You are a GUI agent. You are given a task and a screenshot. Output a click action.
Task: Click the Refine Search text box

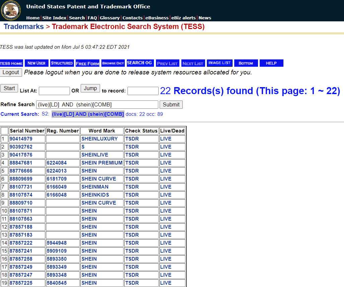tap(97, 104)
